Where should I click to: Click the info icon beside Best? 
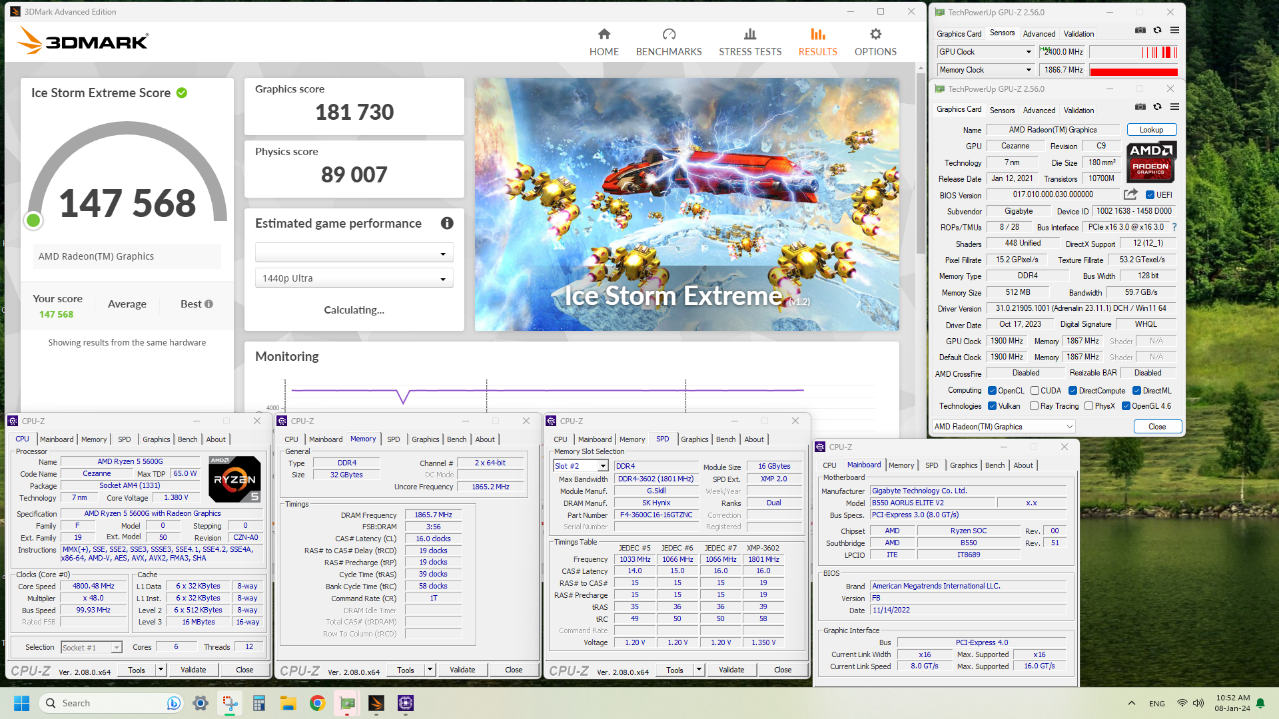tap(209, 304)
